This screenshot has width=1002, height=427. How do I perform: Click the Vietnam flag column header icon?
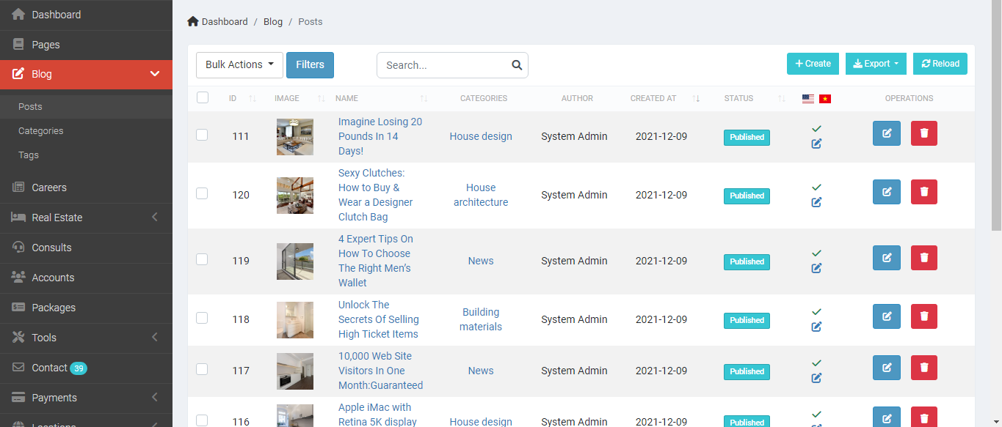pos(825,98)
